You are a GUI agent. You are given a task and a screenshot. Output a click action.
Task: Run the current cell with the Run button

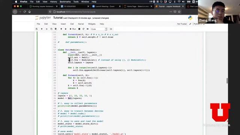(x=73, y=29)
